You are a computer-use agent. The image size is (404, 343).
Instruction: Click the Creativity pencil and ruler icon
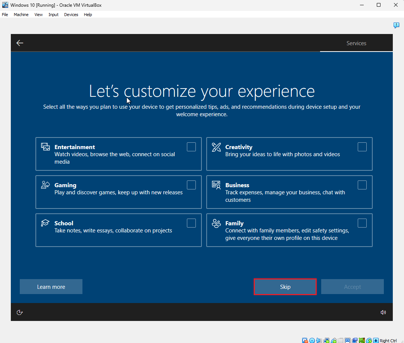[216, 147]
